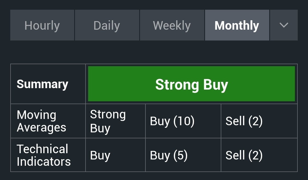Click the word Indicators in row label
The height and width of the screenshot is (180, 308).
coord(44,161)
